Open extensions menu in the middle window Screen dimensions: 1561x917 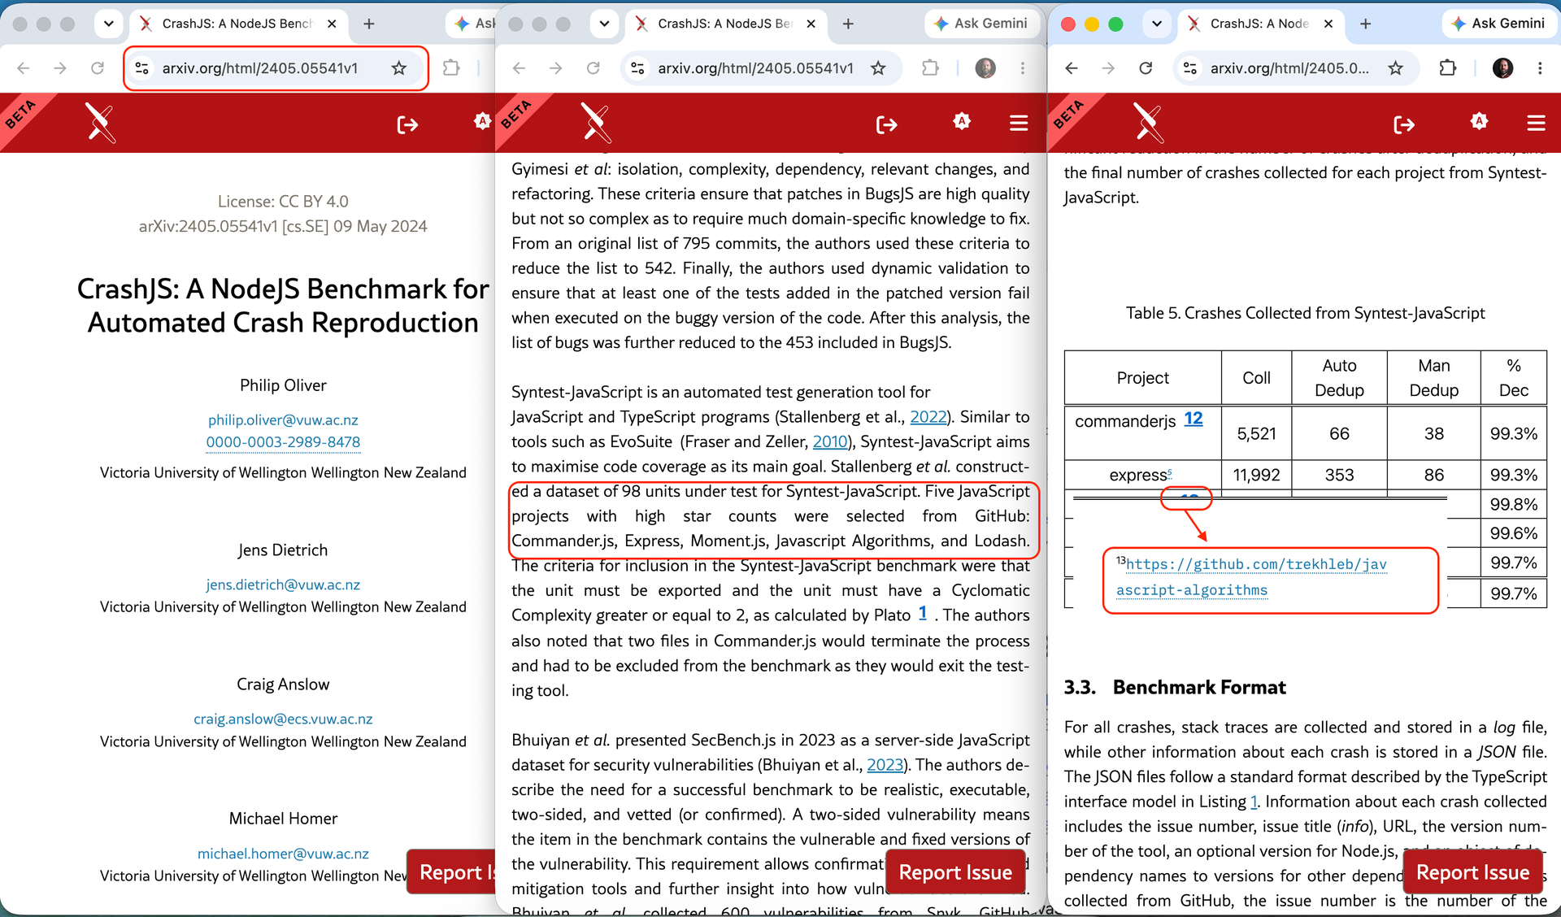pyautogui.click(x=930, y=68)
